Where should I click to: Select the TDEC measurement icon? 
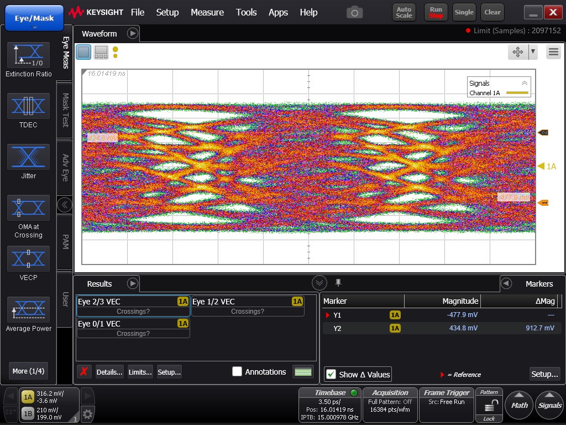29,106
